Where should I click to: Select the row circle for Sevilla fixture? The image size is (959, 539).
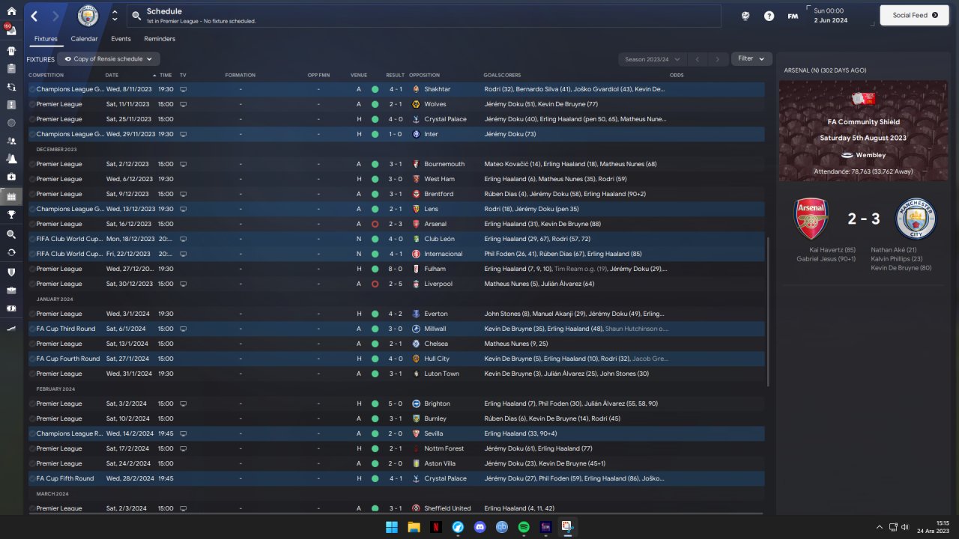(32, 433)
